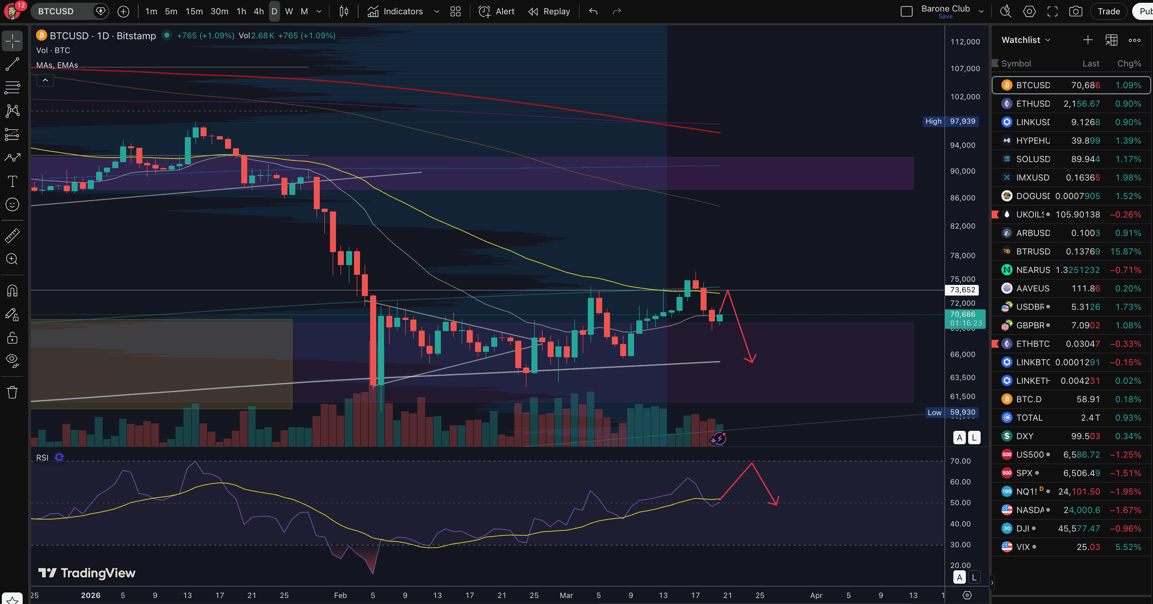This screenshot has width=1153, height=604.
Task: Open the Indicators dropdown arrow
Action: pos(436,11)
